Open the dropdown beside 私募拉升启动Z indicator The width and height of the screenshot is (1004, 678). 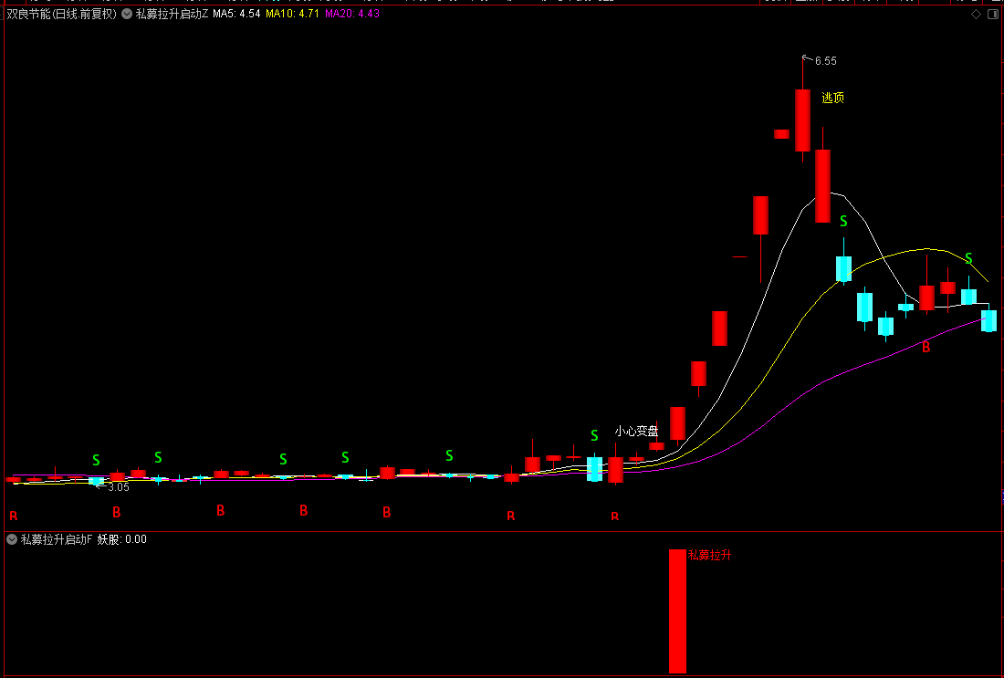(126, 15)
